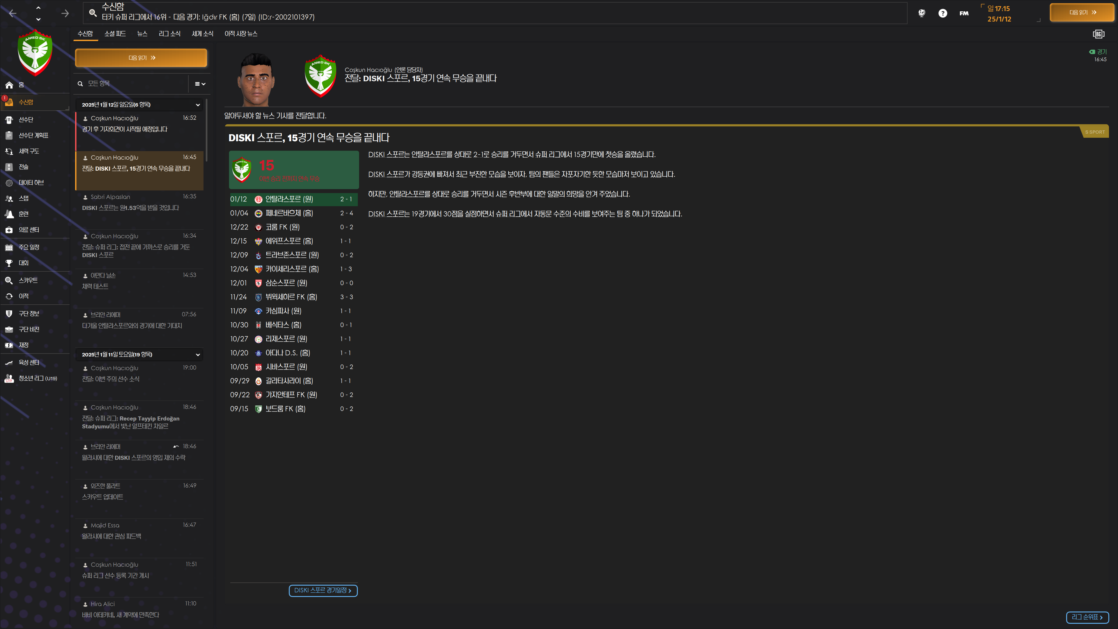Collapse the 2025년 1월 12일 message group
Image resolution: width=1118 pixels, height=629 pixels.
[x=198, y=105]
